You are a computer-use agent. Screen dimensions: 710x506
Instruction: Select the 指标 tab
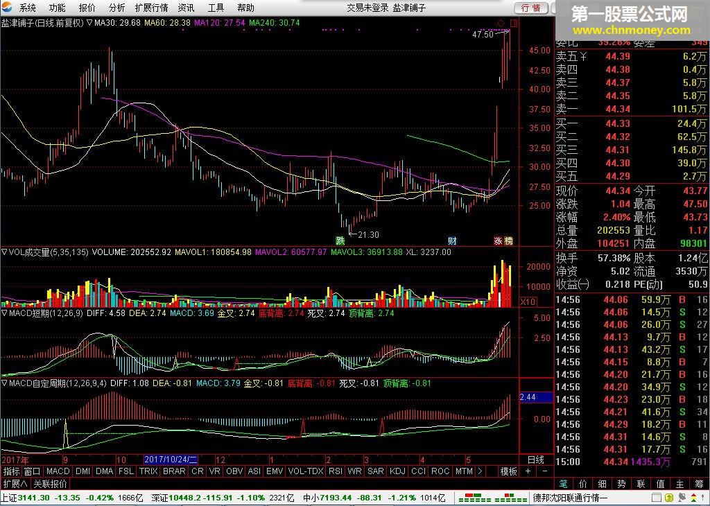pyautogui.click(x=11, y=471)
